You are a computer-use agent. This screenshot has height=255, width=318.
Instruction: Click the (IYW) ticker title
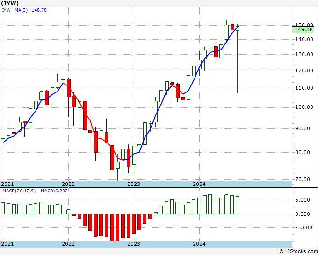10,3
